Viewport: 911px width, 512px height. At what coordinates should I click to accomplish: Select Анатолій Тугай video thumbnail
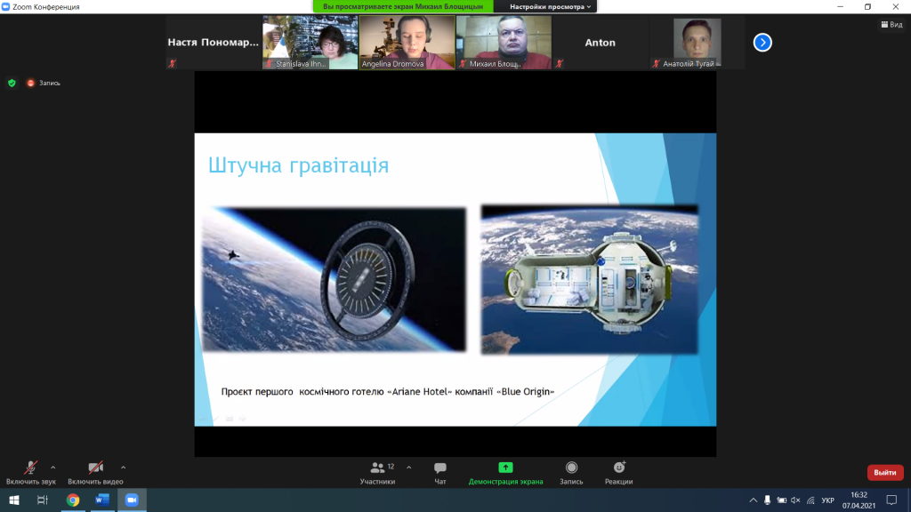pyautogui.click(x=697, y=43)
